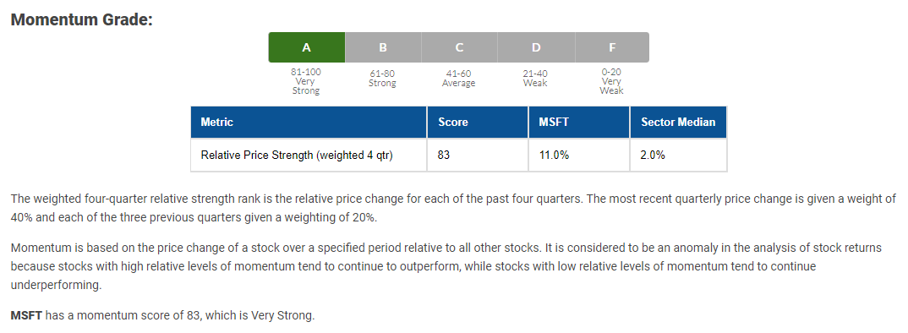908x333 pixels.
Task: Click the 11.0% MSFT value cell
Action: tap(579, 156)
